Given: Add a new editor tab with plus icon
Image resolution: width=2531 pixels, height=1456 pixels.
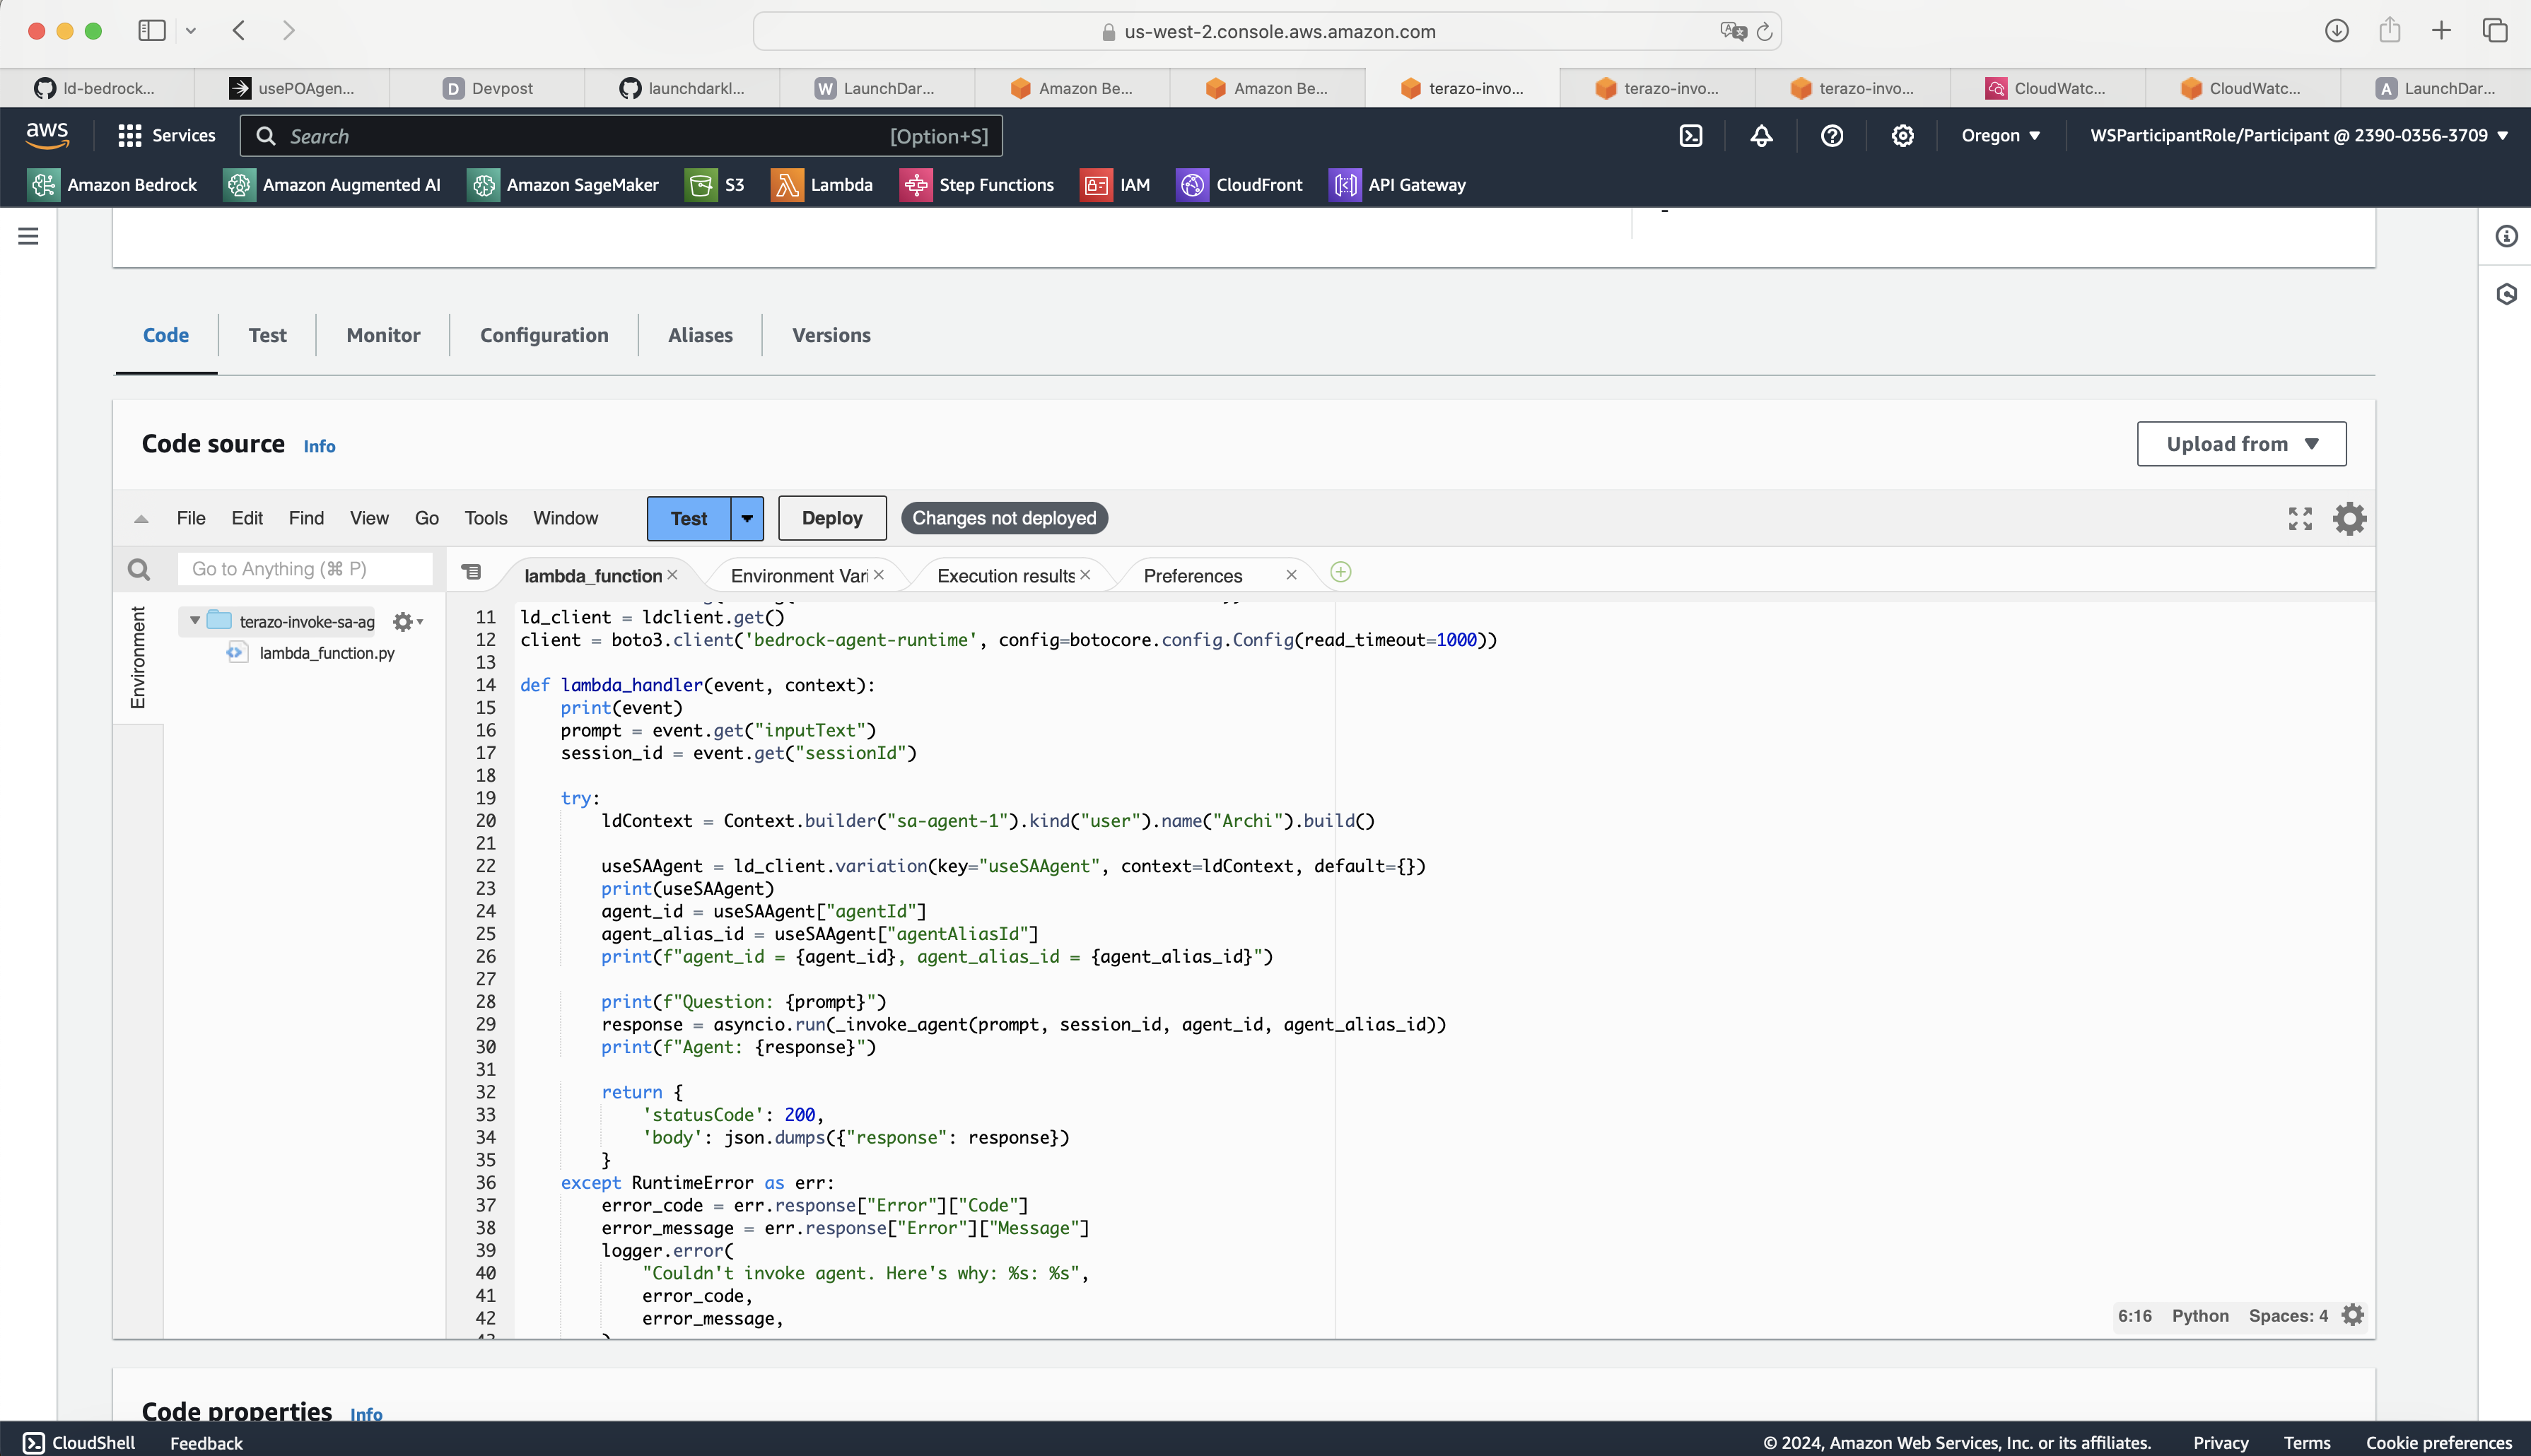Looking at the screenshot, I should coord(1341,573).
